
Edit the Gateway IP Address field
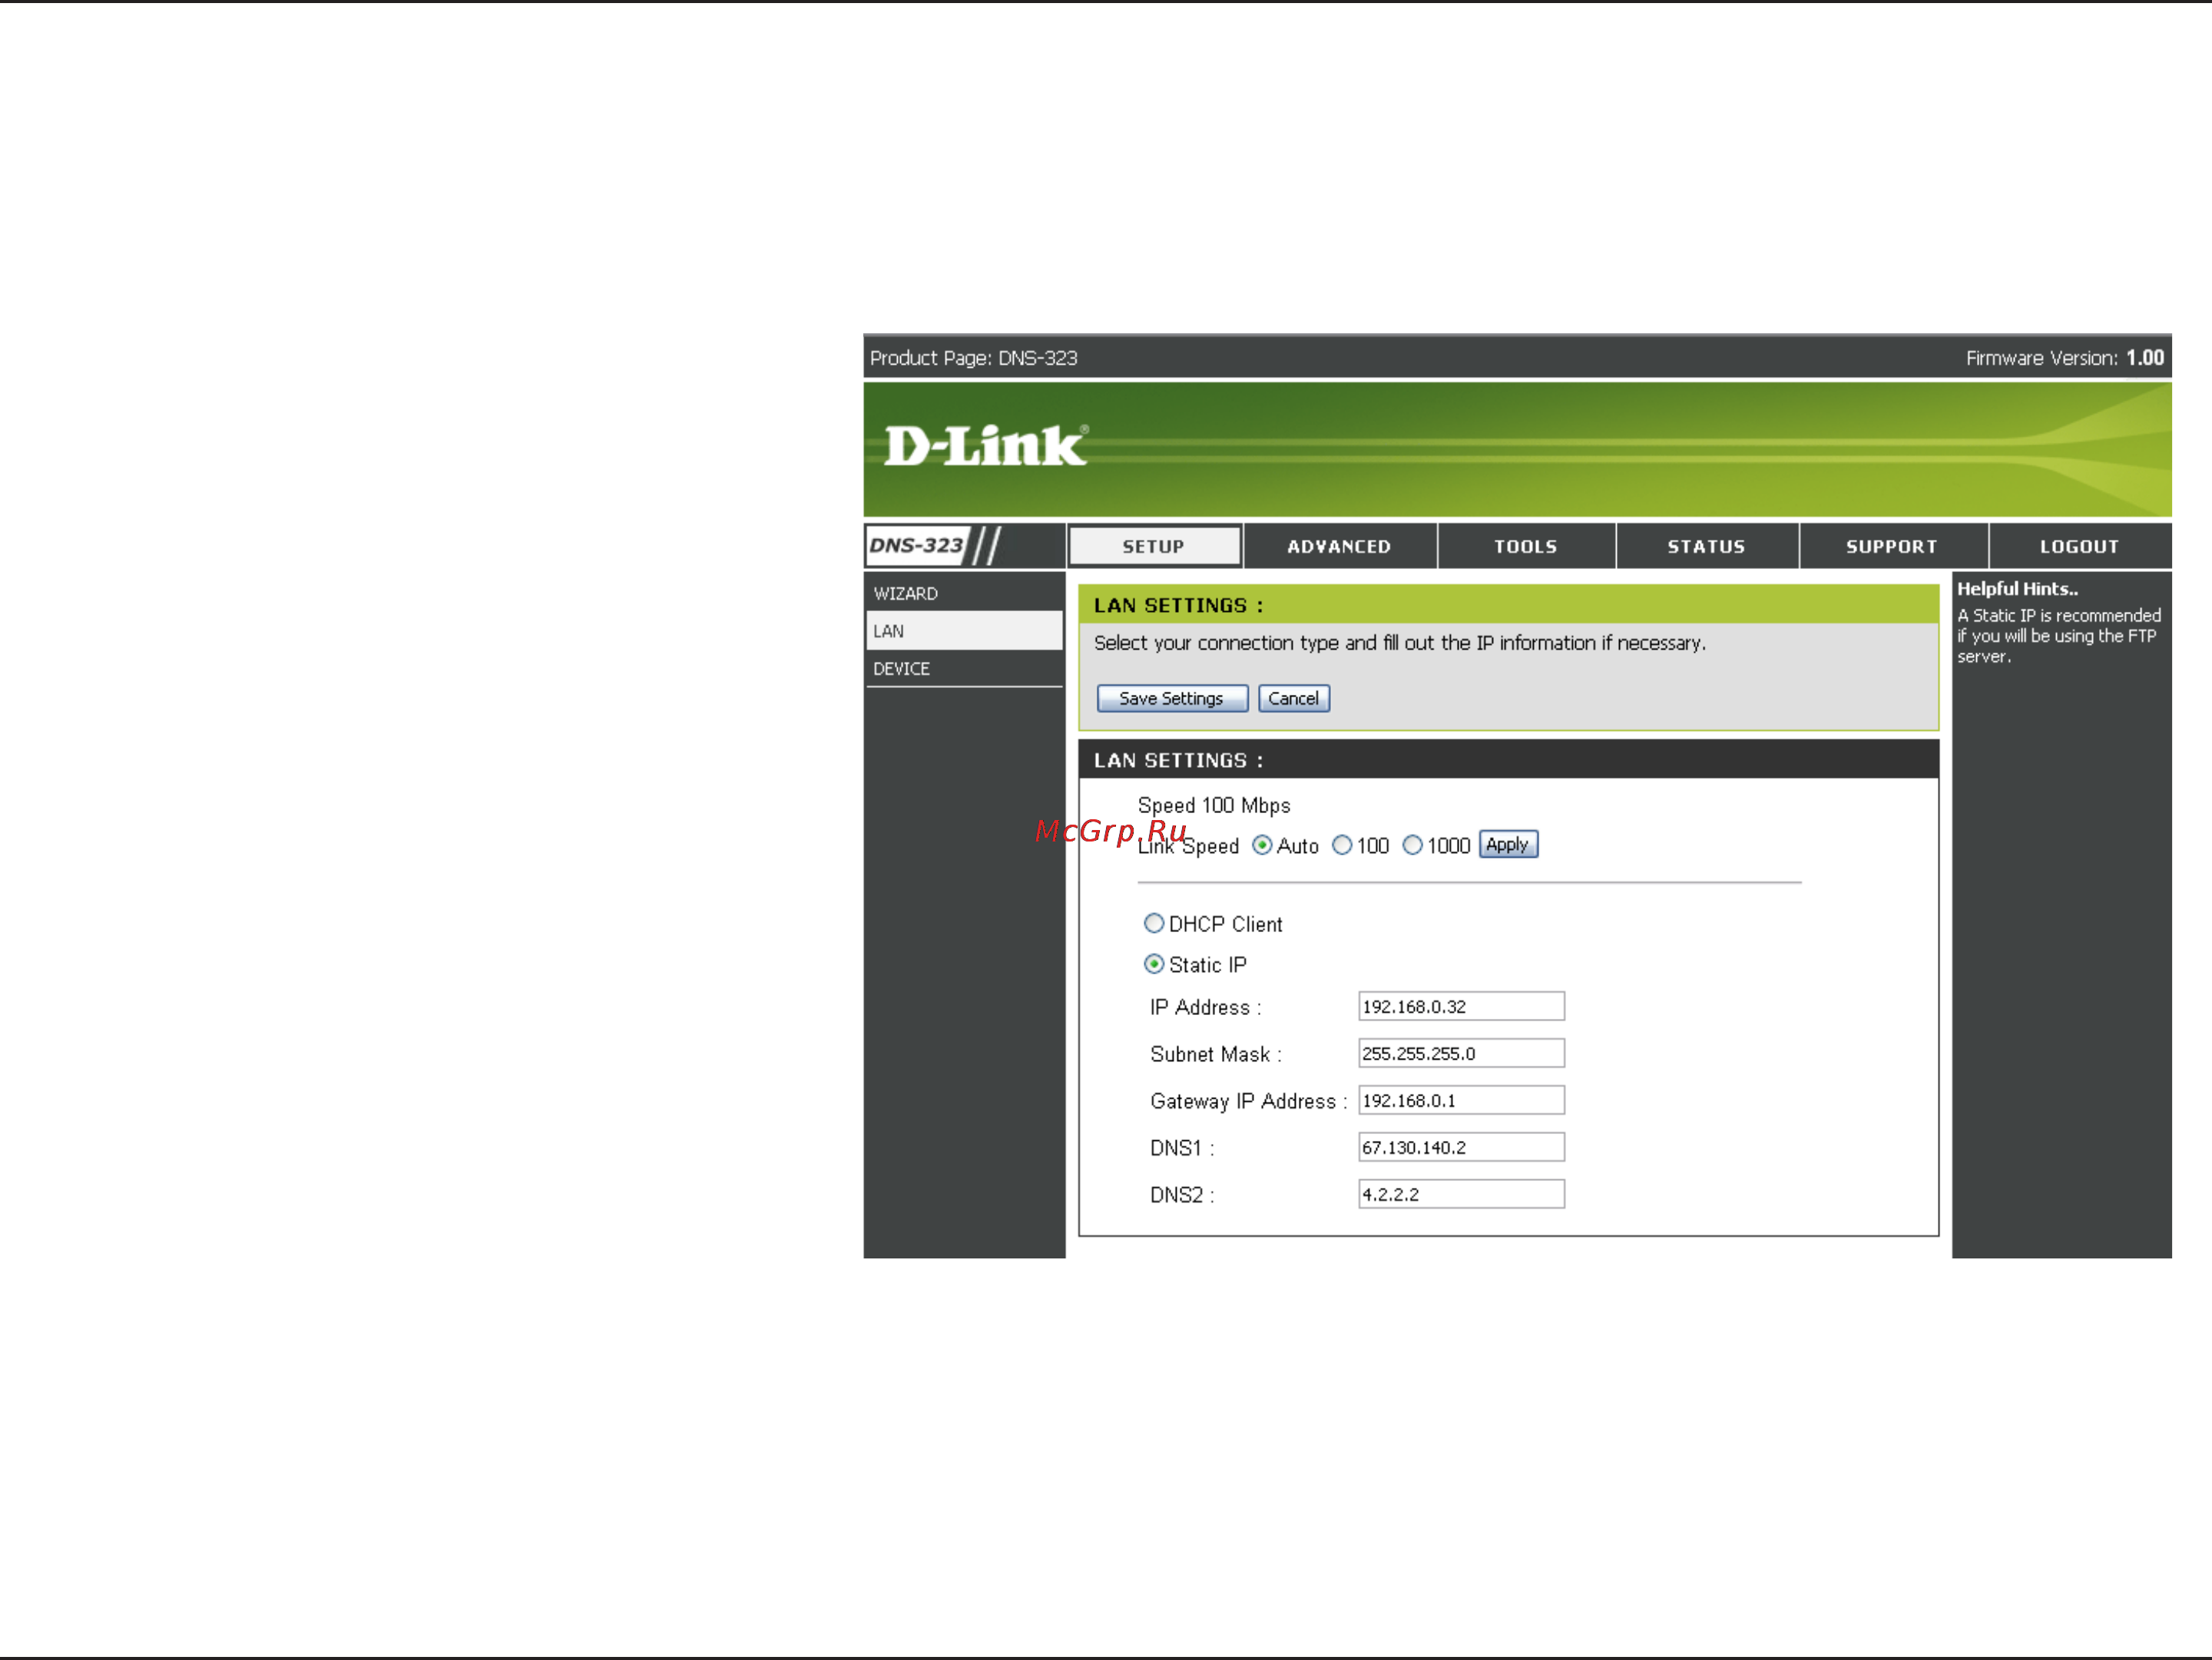coord(1461,1100)
